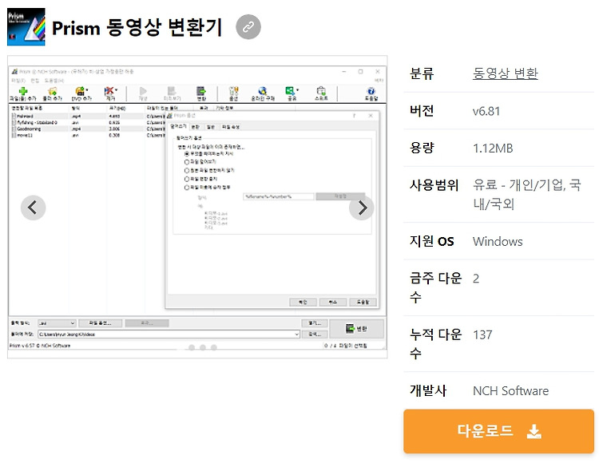Click the Prism screenshot thumbnail image

[x=197, y=207]
